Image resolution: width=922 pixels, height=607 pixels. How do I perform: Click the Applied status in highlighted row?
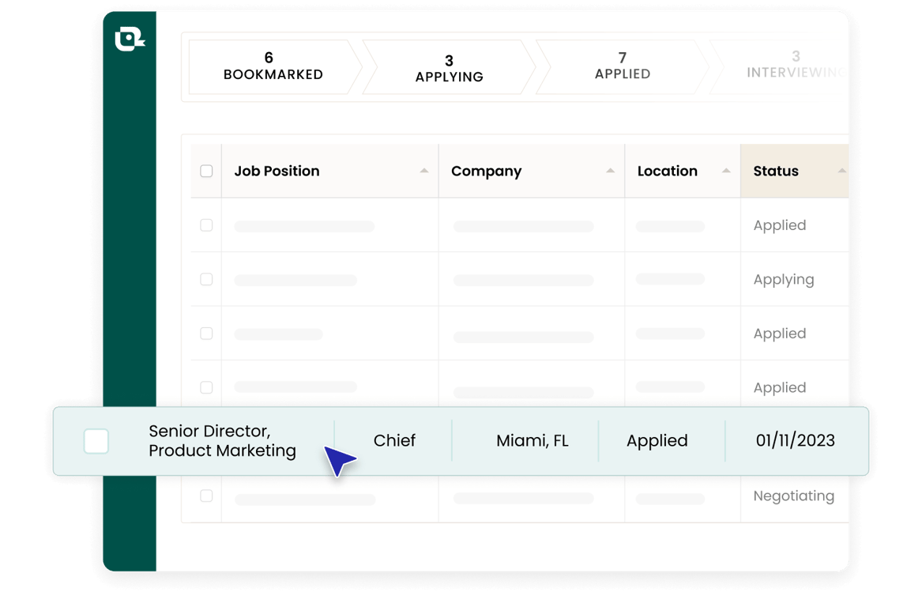pos(657,441)
